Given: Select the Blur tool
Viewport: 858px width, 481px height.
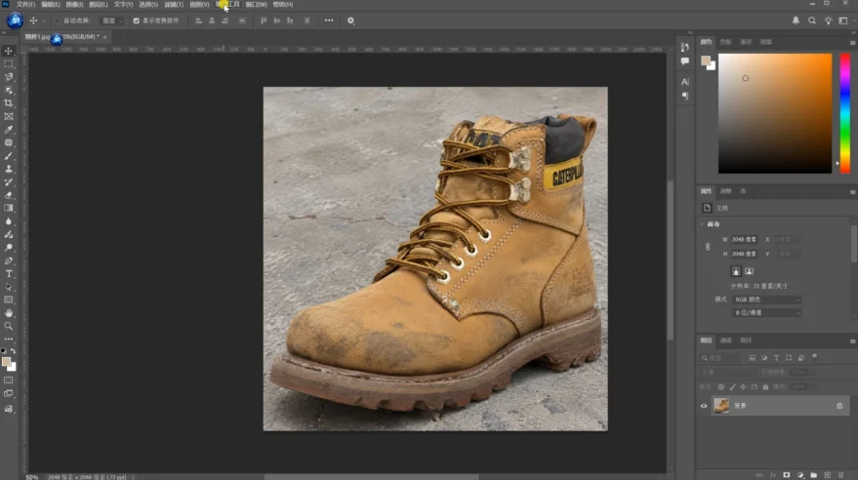Looking at the screenshot, I should (x=9, y=221).
